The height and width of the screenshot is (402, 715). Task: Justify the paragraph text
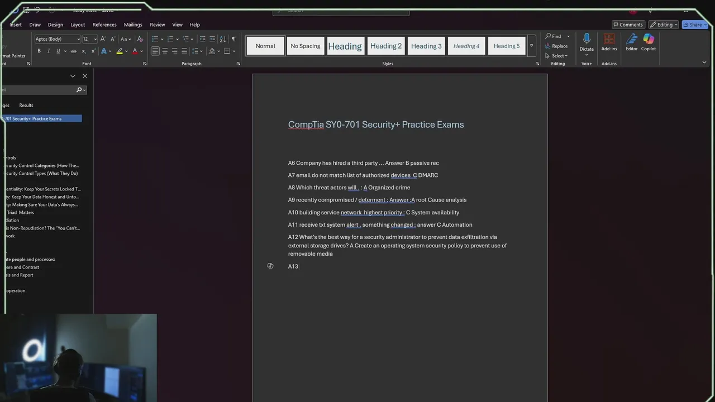(184, 51)
